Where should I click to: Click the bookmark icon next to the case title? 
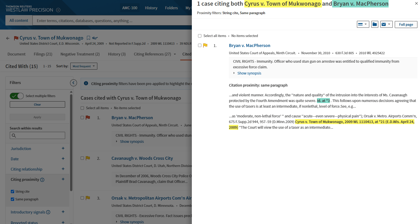click(88, 38)
